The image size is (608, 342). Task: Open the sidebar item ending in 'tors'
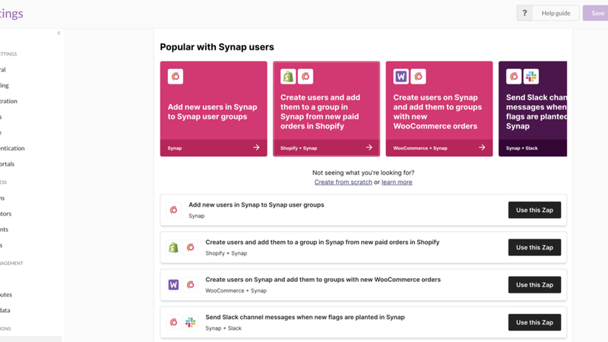point(6,214)
